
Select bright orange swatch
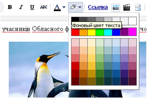point(83,32)
